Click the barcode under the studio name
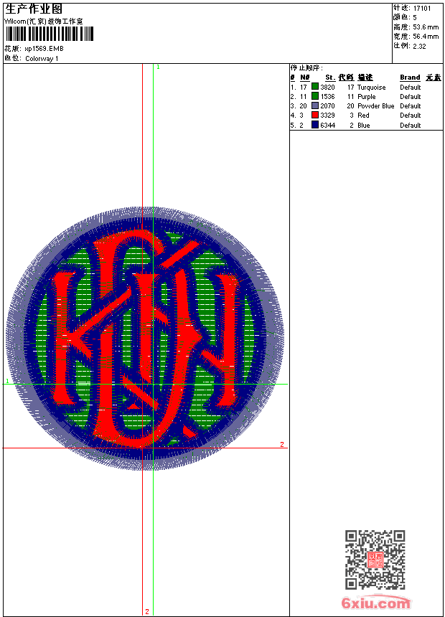The height and width of the screenshot is (617, 445). (50, 34)
